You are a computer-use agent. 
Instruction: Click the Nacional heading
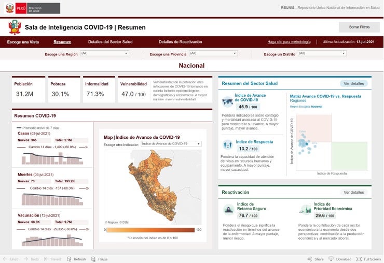[191, 66]
